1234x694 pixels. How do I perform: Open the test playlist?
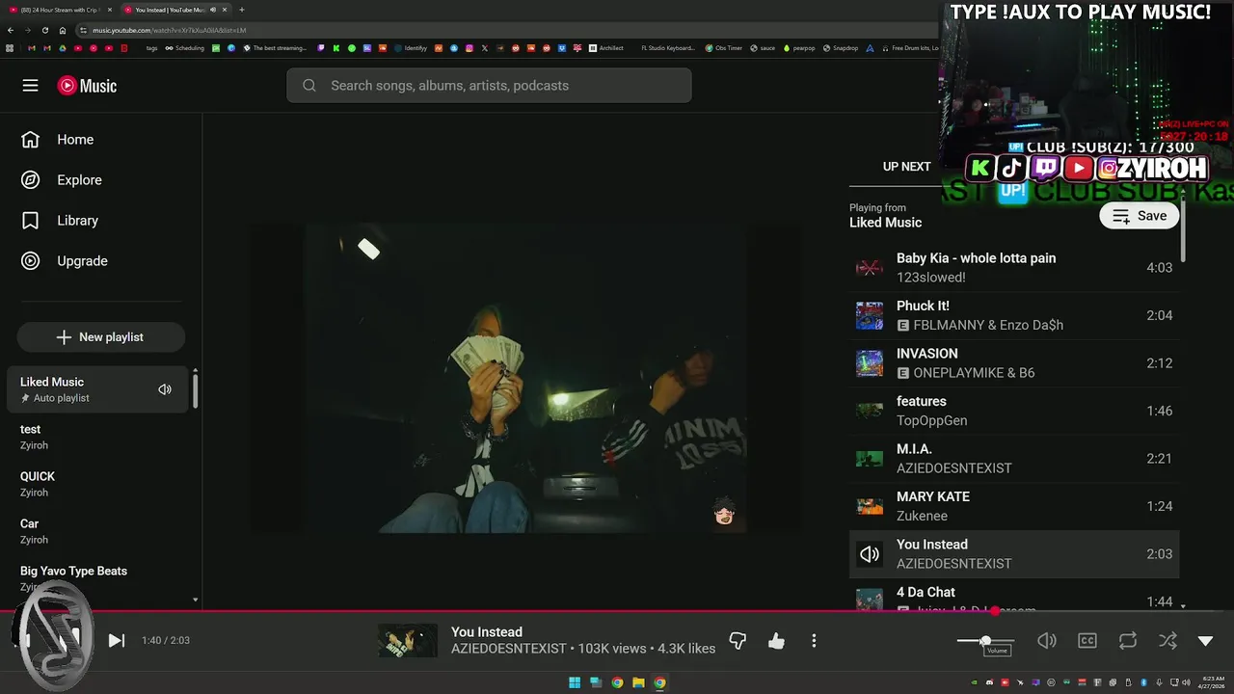pos(96,437)
